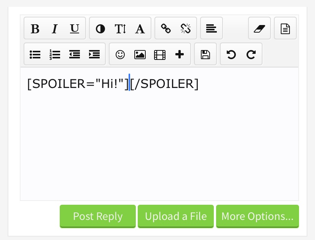Insert an ordered numbered list

click(x=55, y=55)
